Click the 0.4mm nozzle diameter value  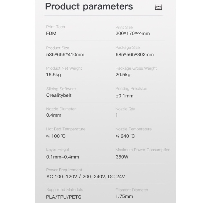click(54, 115)
